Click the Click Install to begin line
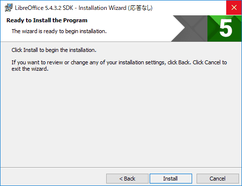242x186 pixels. [54, 50]
